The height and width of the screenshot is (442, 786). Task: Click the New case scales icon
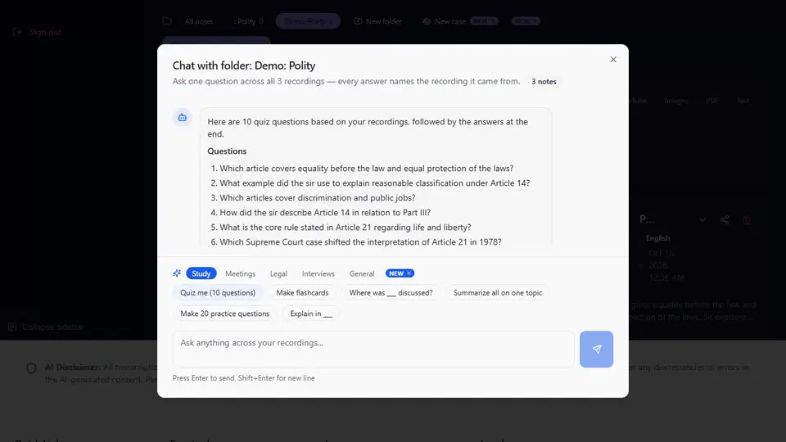point(427,21)
